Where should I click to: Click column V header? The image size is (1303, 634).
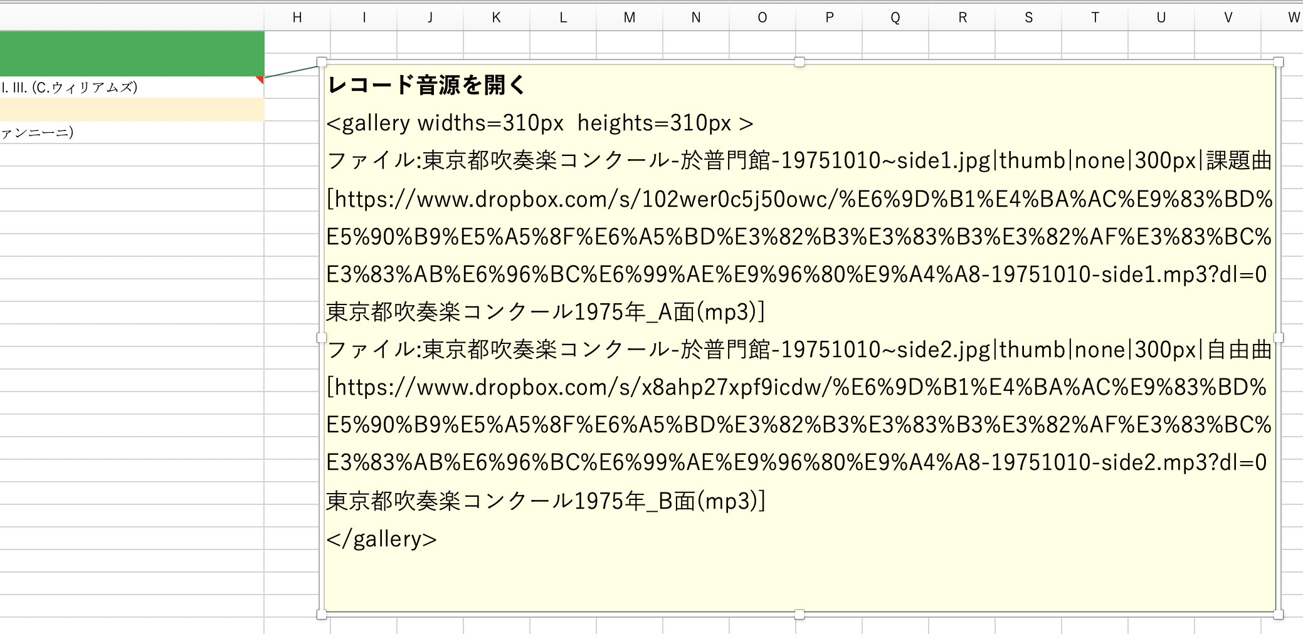1228,18
